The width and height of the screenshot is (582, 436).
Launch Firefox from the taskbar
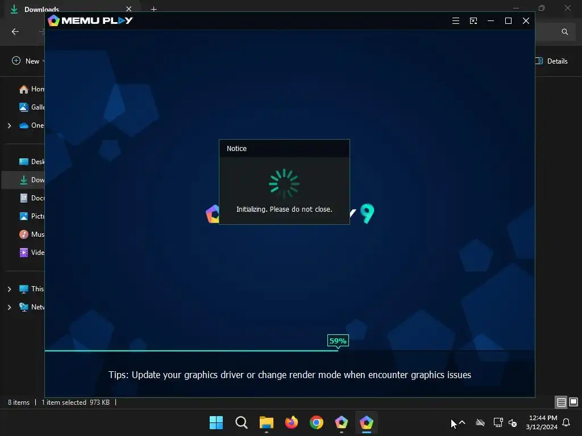[x=292, y=422]
